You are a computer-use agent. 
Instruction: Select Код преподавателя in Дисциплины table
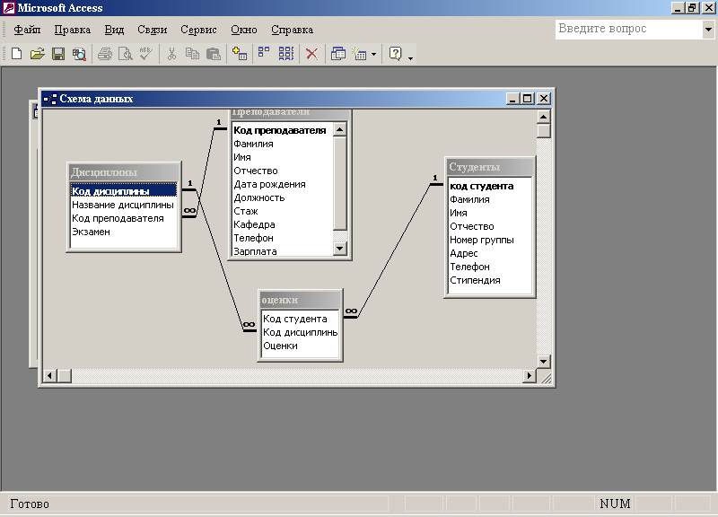(124, 218)
